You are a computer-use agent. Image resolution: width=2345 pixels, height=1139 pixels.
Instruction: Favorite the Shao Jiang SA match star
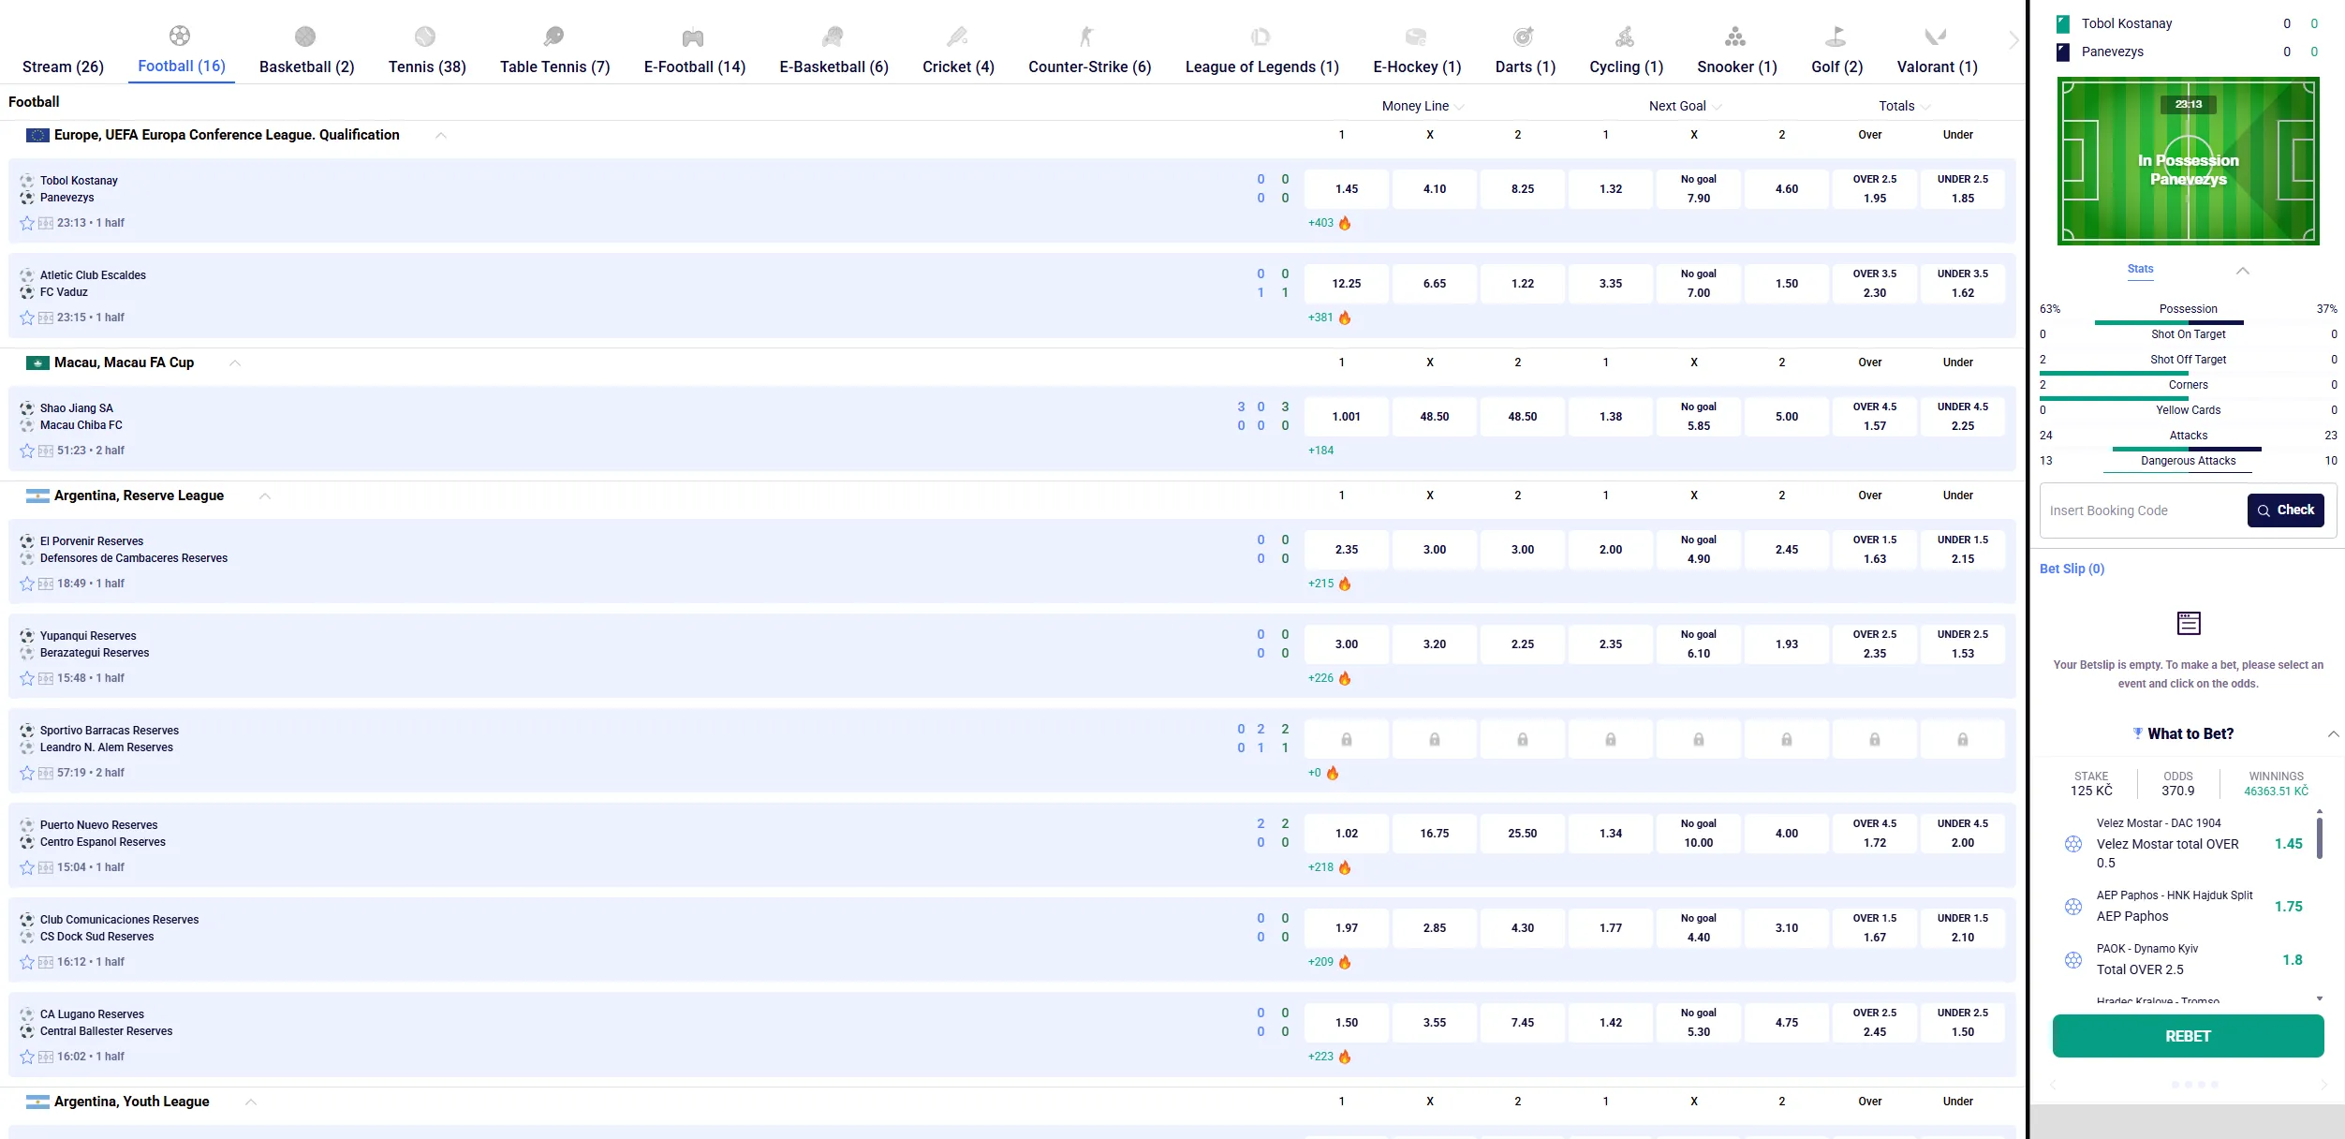click(27, 451)
